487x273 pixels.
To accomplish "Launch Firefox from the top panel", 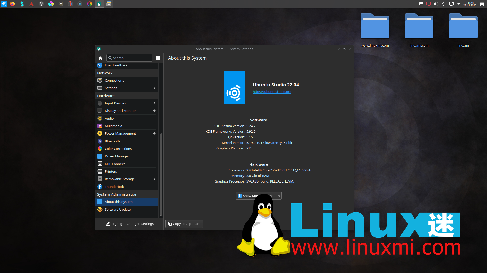I will pos(12,4).
